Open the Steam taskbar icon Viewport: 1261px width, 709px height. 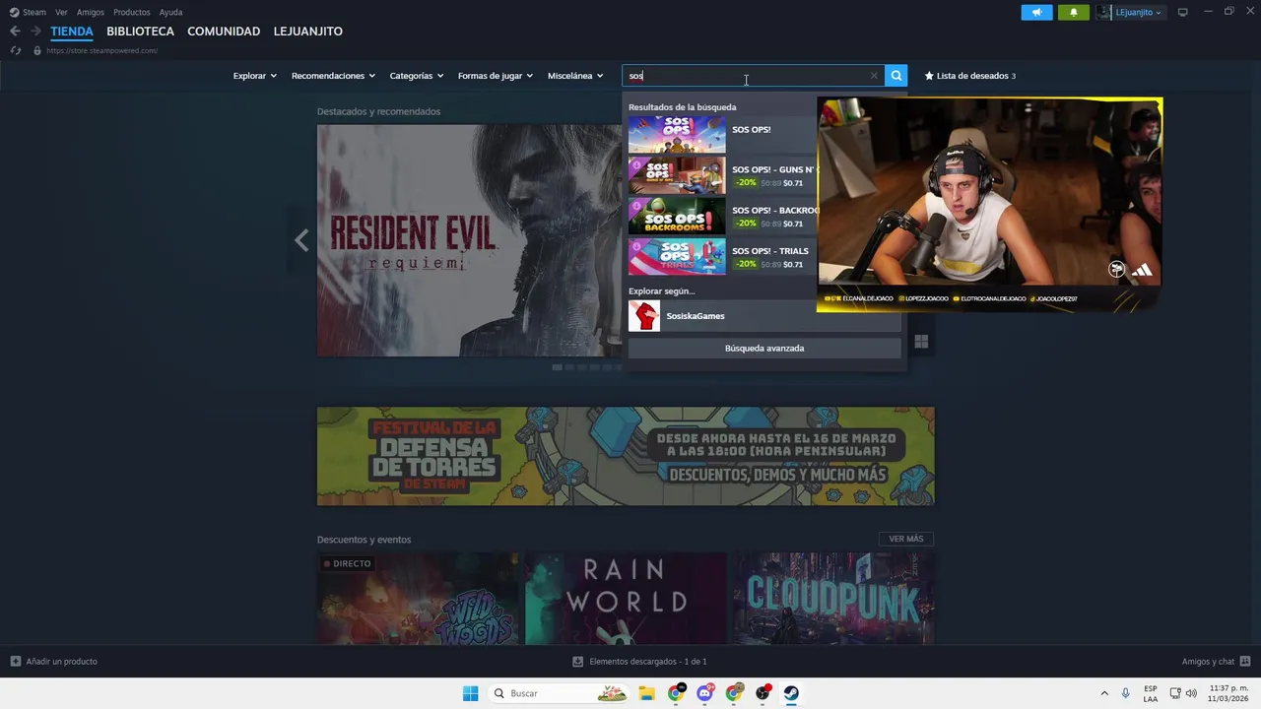(791, 693)
